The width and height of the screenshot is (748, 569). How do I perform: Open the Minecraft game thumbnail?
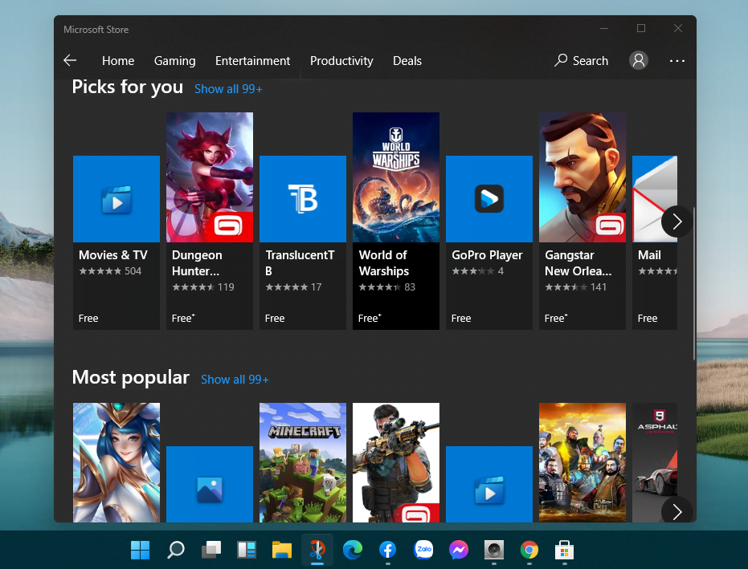[303, 462]
